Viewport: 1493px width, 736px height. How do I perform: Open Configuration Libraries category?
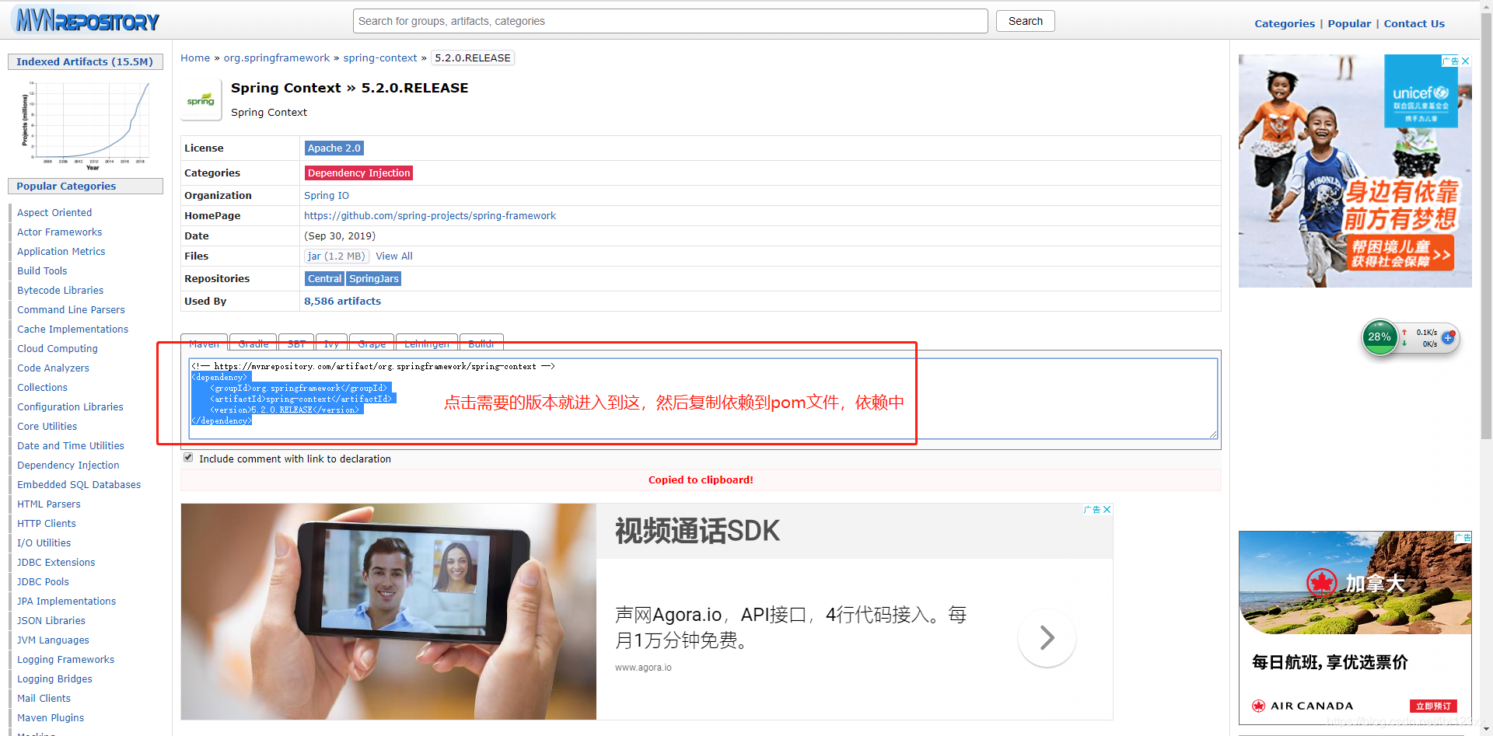(71, 406)
